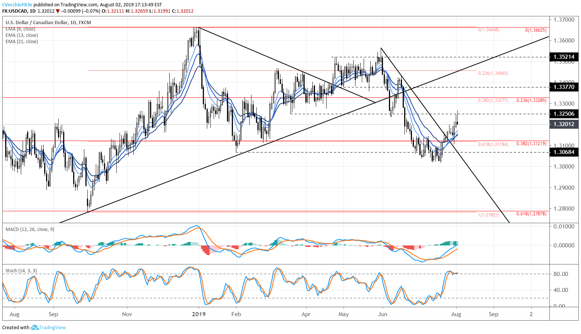Viewport: 581px width, 334px height.
Task: Click the 1.37000 price axis tick
Action: 564,19
